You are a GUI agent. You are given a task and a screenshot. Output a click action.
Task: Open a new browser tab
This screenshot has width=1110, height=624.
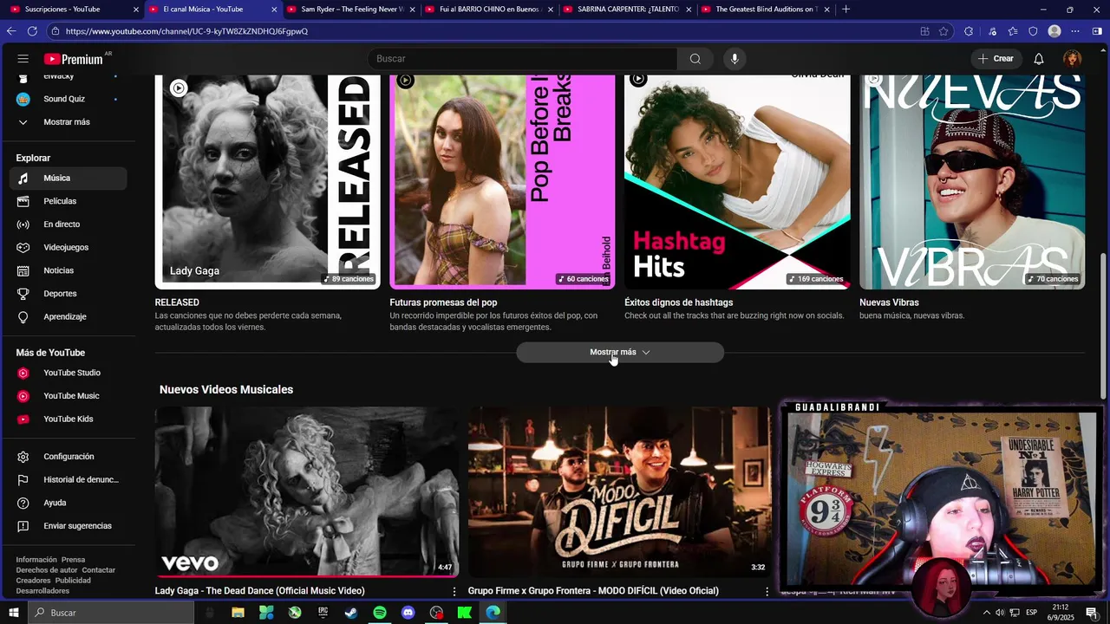click(846, 10)
